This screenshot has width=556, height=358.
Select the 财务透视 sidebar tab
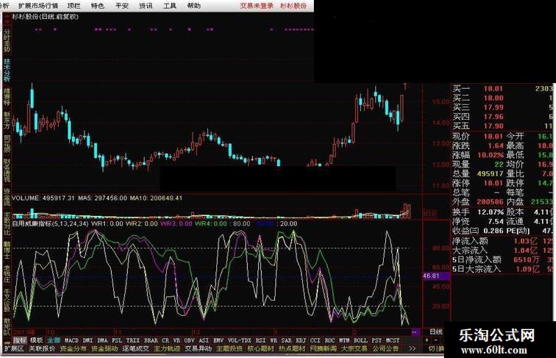(x=6, y=171)
